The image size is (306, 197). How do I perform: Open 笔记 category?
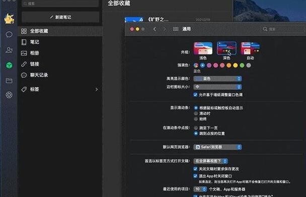click(60, 42)
